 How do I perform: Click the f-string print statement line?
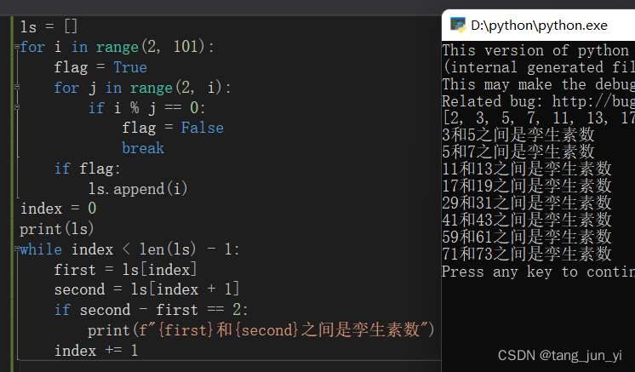tap(261, 330)
